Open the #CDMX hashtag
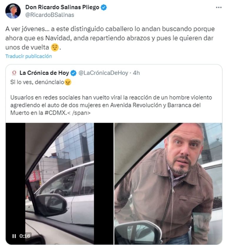 pos(56,113)
